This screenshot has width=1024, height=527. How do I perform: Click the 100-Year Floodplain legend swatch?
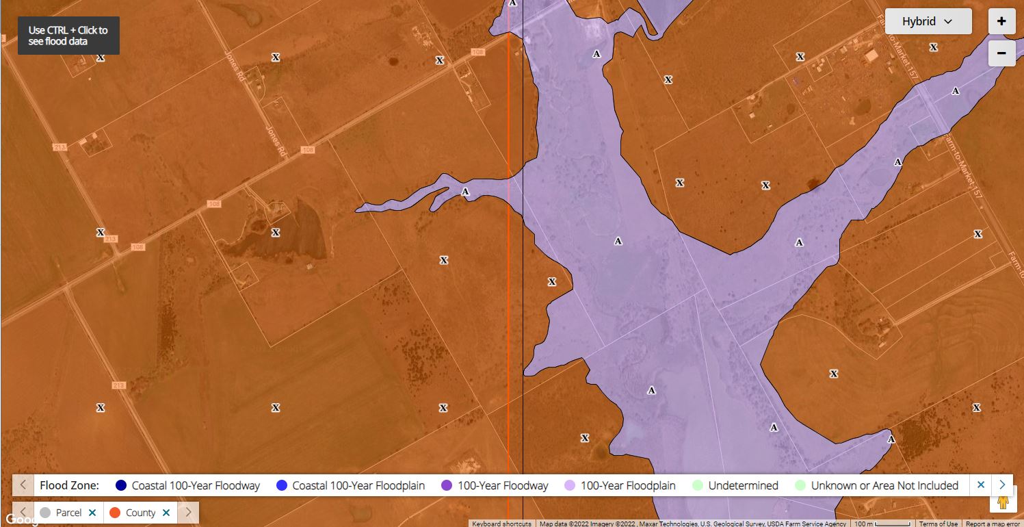pos(569,486)
